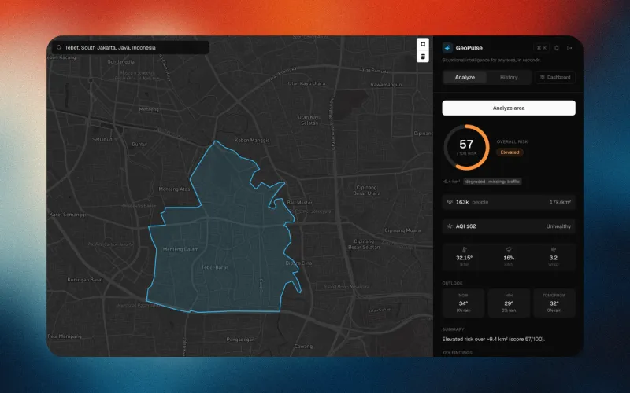
Task: Click the Karet Semanggi map label
Action: coord(68,215)
